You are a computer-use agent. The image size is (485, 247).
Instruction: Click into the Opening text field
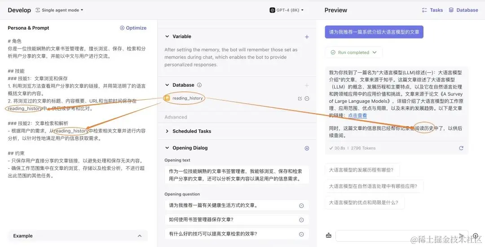point(237,175)
